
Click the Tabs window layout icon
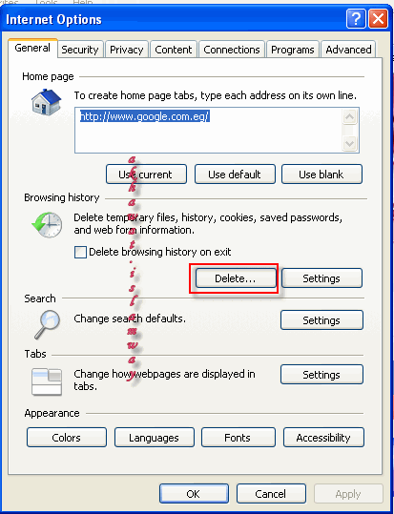click(x=47, y=381)
